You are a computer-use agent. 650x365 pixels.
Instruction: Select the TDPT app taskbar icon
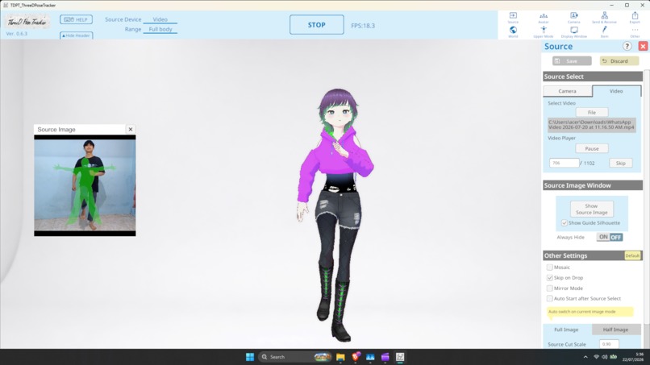click(400, 357)
